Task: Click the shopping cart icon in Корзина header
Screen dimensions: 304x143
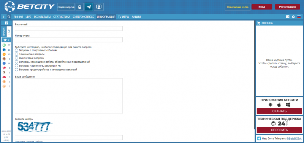Action: coord(258,23)
